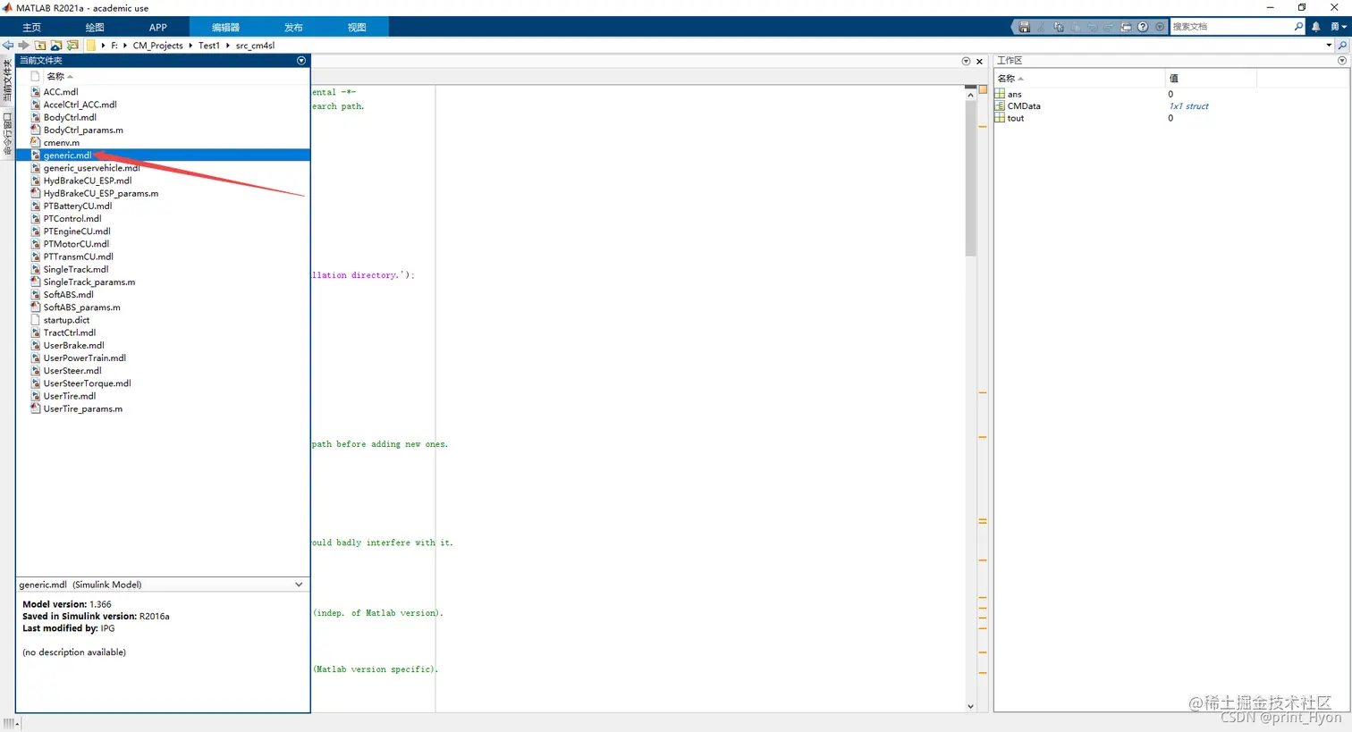This screenshot has width=1352, height=732.
Task: Go forward to the next folder
Action: pyautogui.click(x=24, y=45)
